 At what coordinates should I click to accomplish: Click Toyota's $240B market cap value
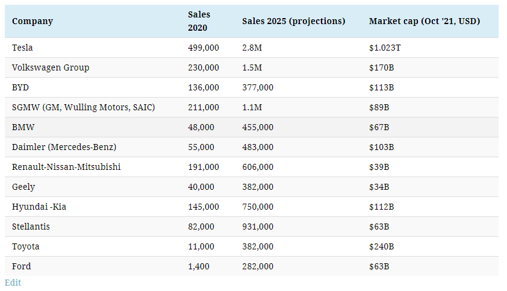(382, 246)
